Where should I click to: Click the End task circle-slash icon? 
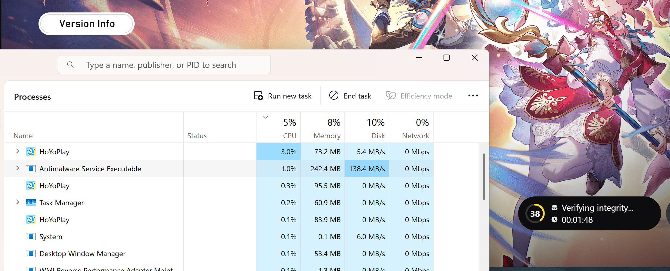tap(334, 95)
